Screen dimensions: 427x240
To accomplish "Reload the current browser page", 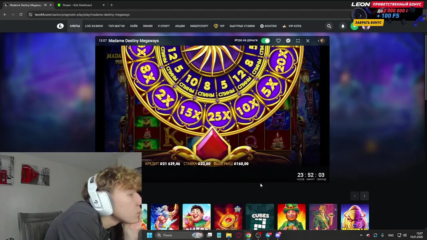I will tap(21, 15).
